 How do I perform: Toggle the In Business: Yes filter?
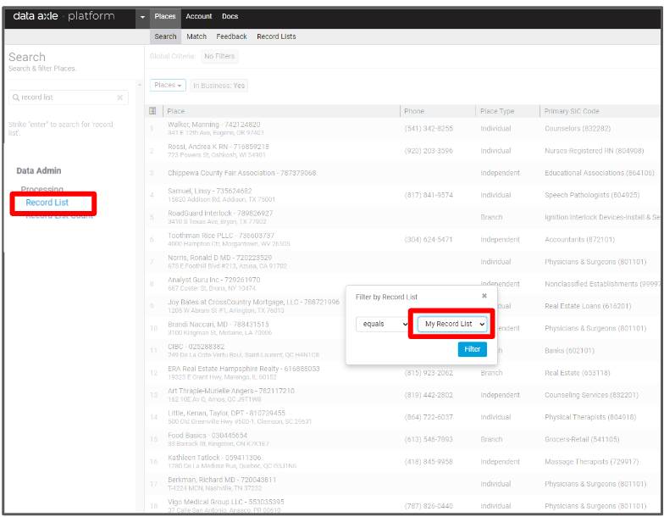point(219,86)
